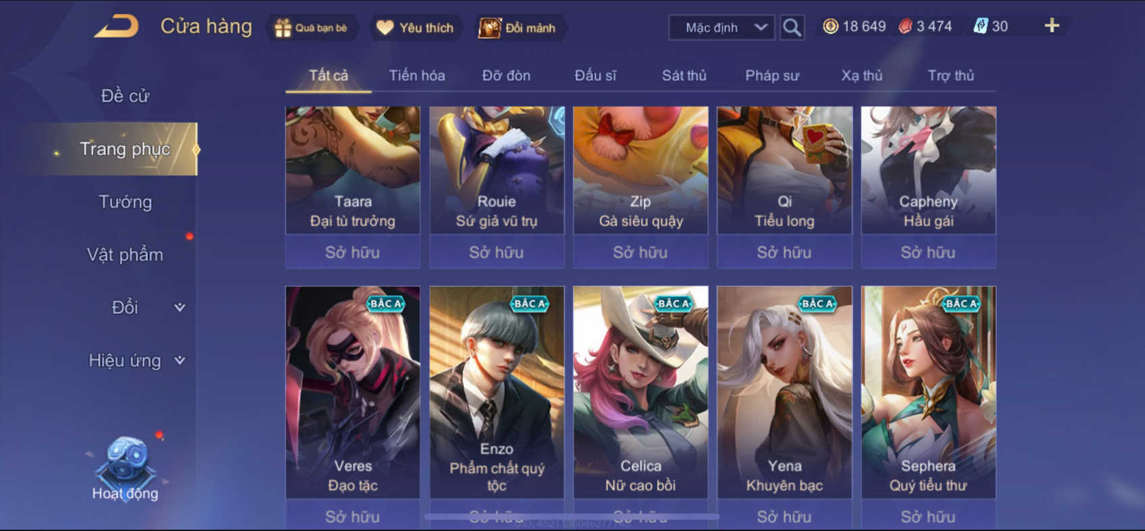1145x531 pixels.
Task: Tap the gold coin balance icon
Action: (830, 26)
